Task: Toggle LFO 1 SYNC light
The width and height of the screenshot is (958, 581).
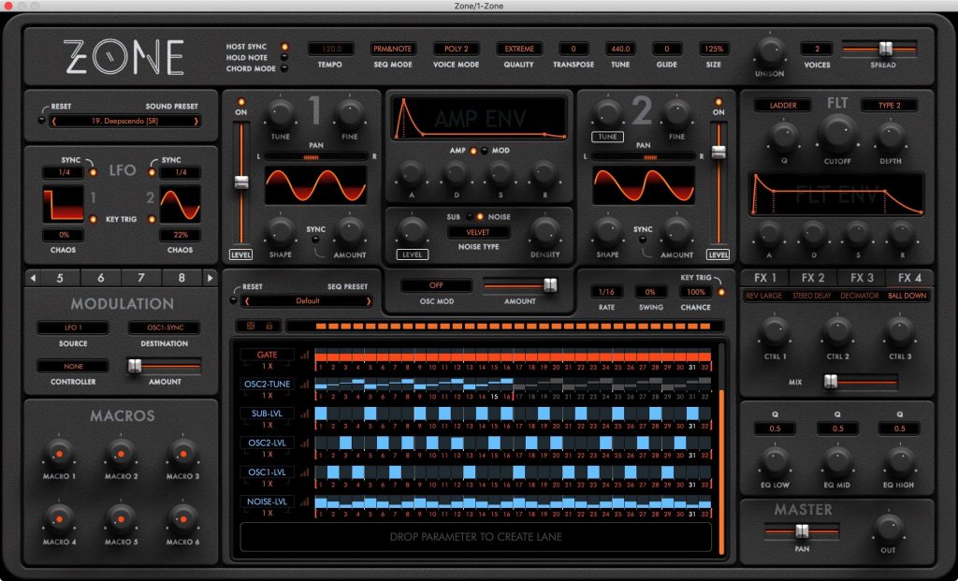Action: 93,172
